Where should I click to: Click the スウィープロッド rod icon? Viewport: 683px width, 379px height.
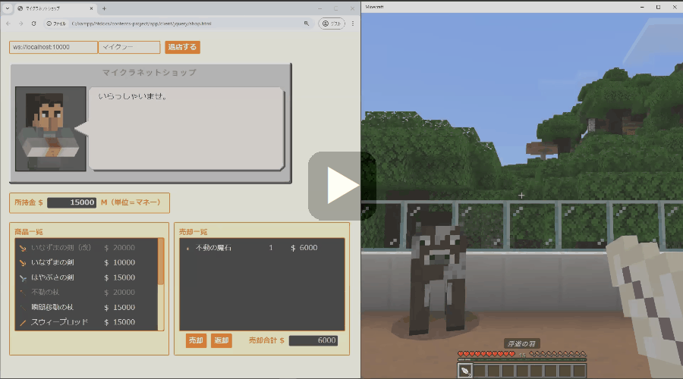click(x=23, y=322)
